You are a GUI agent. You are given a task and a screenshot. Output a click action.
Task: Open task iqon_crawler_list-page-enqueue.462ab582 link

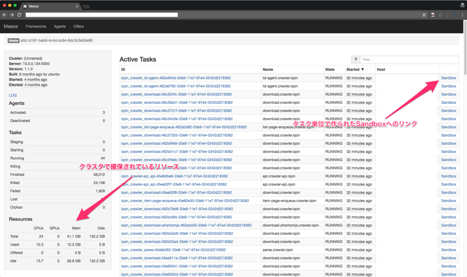[184, 127]
